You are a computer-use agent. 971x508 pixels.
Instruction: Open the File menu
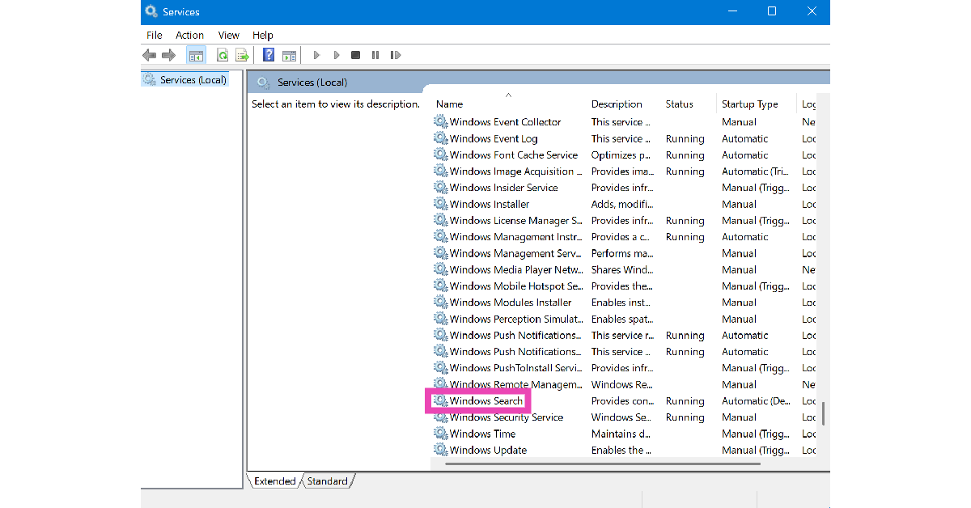154,35
